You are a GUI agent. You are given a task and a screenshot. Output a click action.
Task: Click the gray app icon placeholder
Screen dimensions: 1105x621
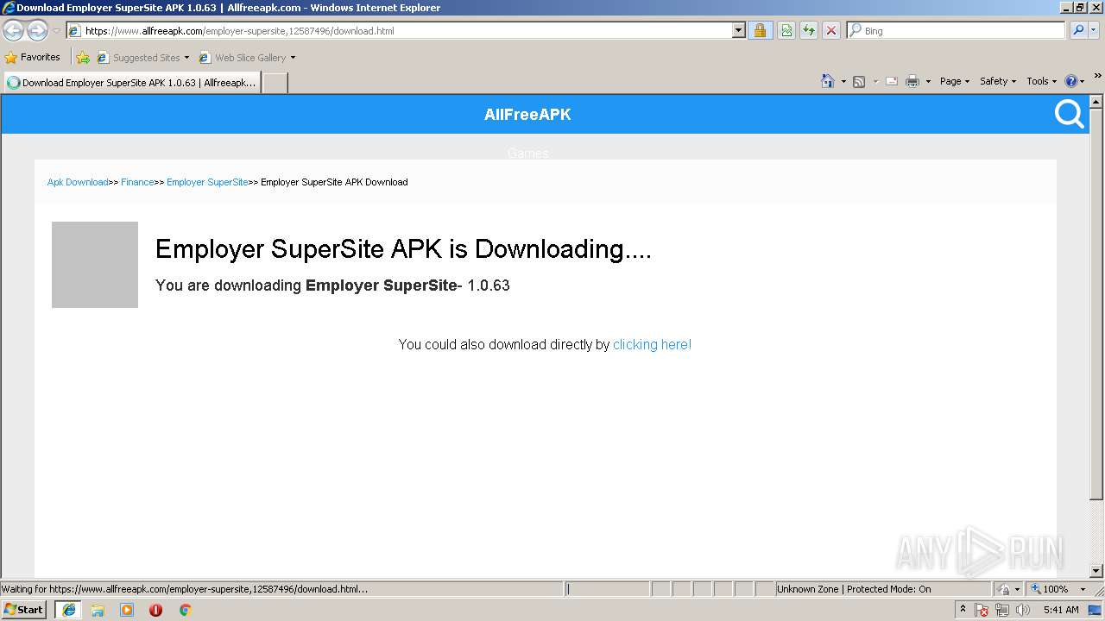95,265
